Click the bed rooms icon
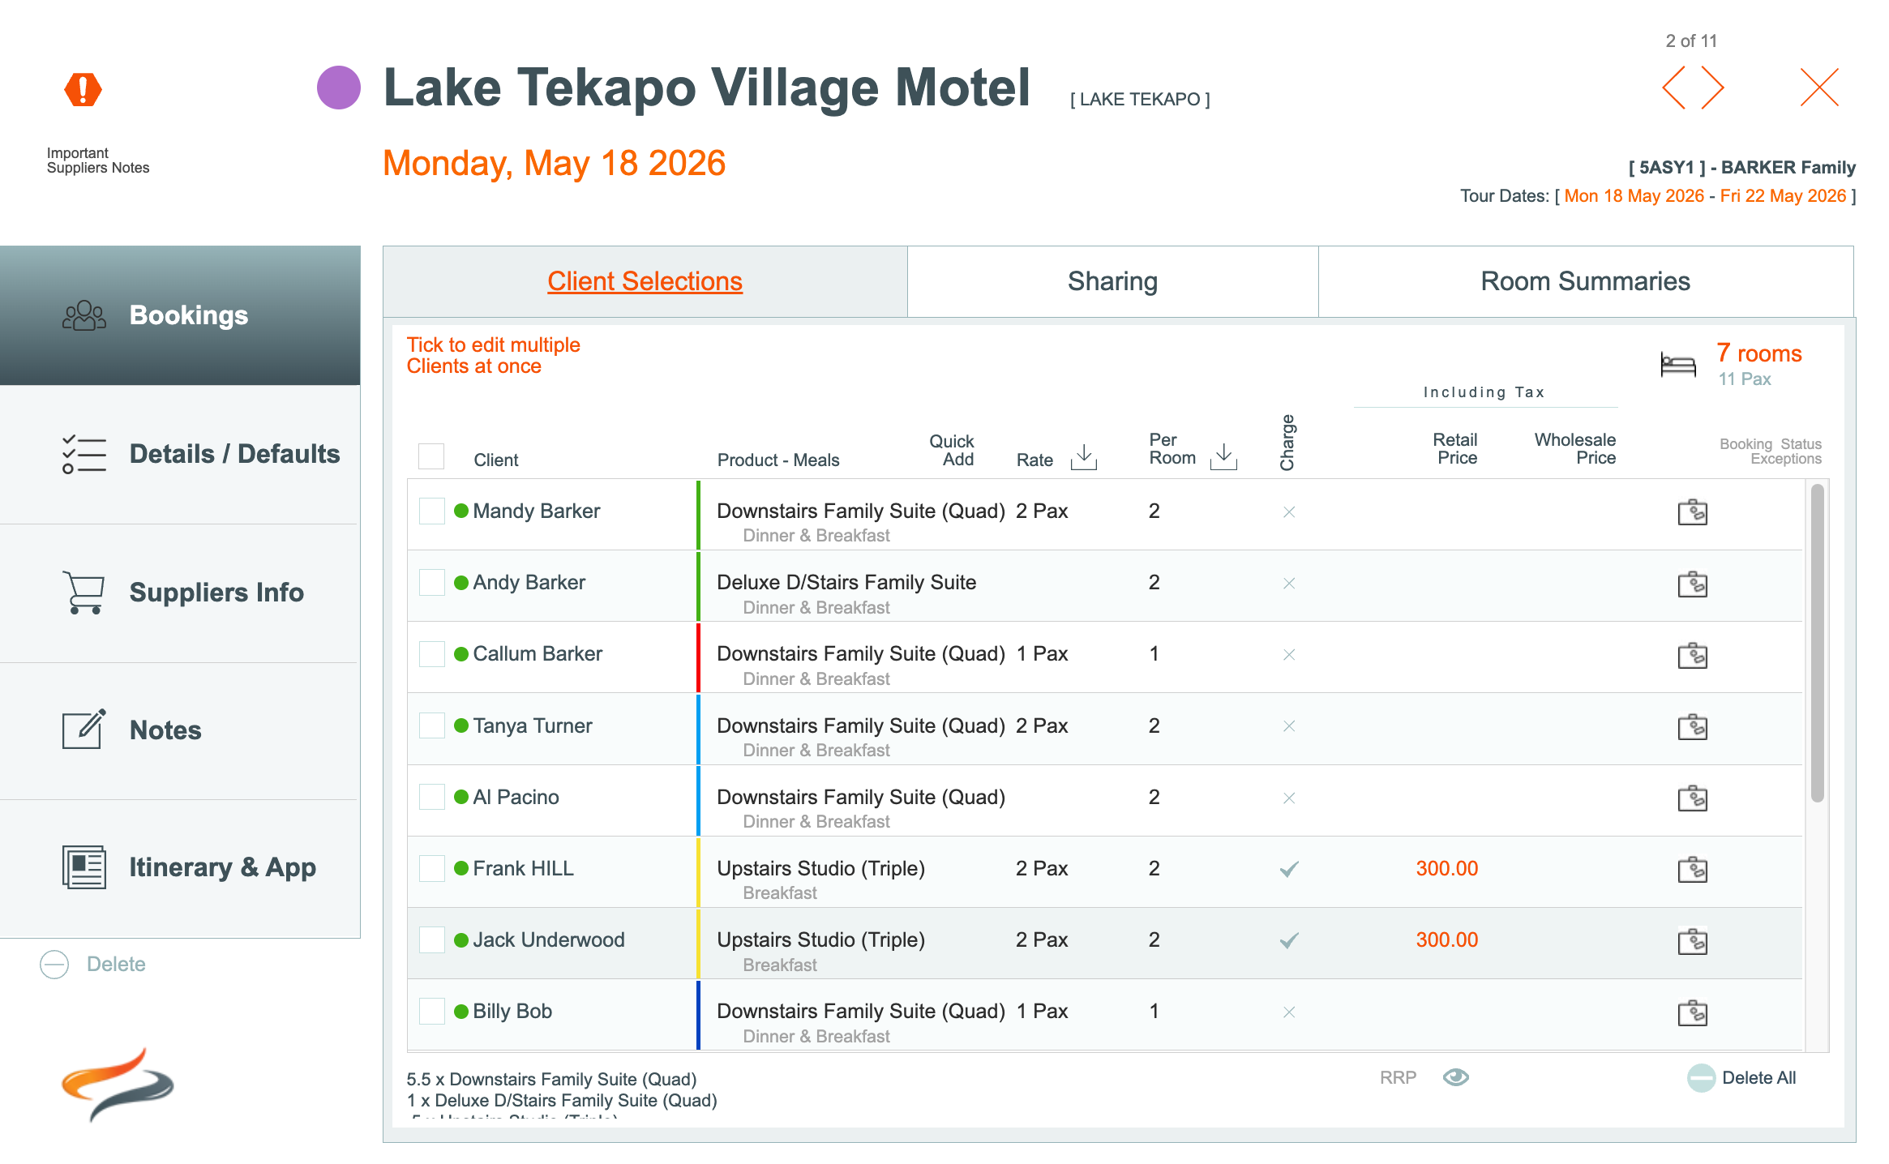The height and width of the screenshot is (1164, 1889). [1677, 365]
